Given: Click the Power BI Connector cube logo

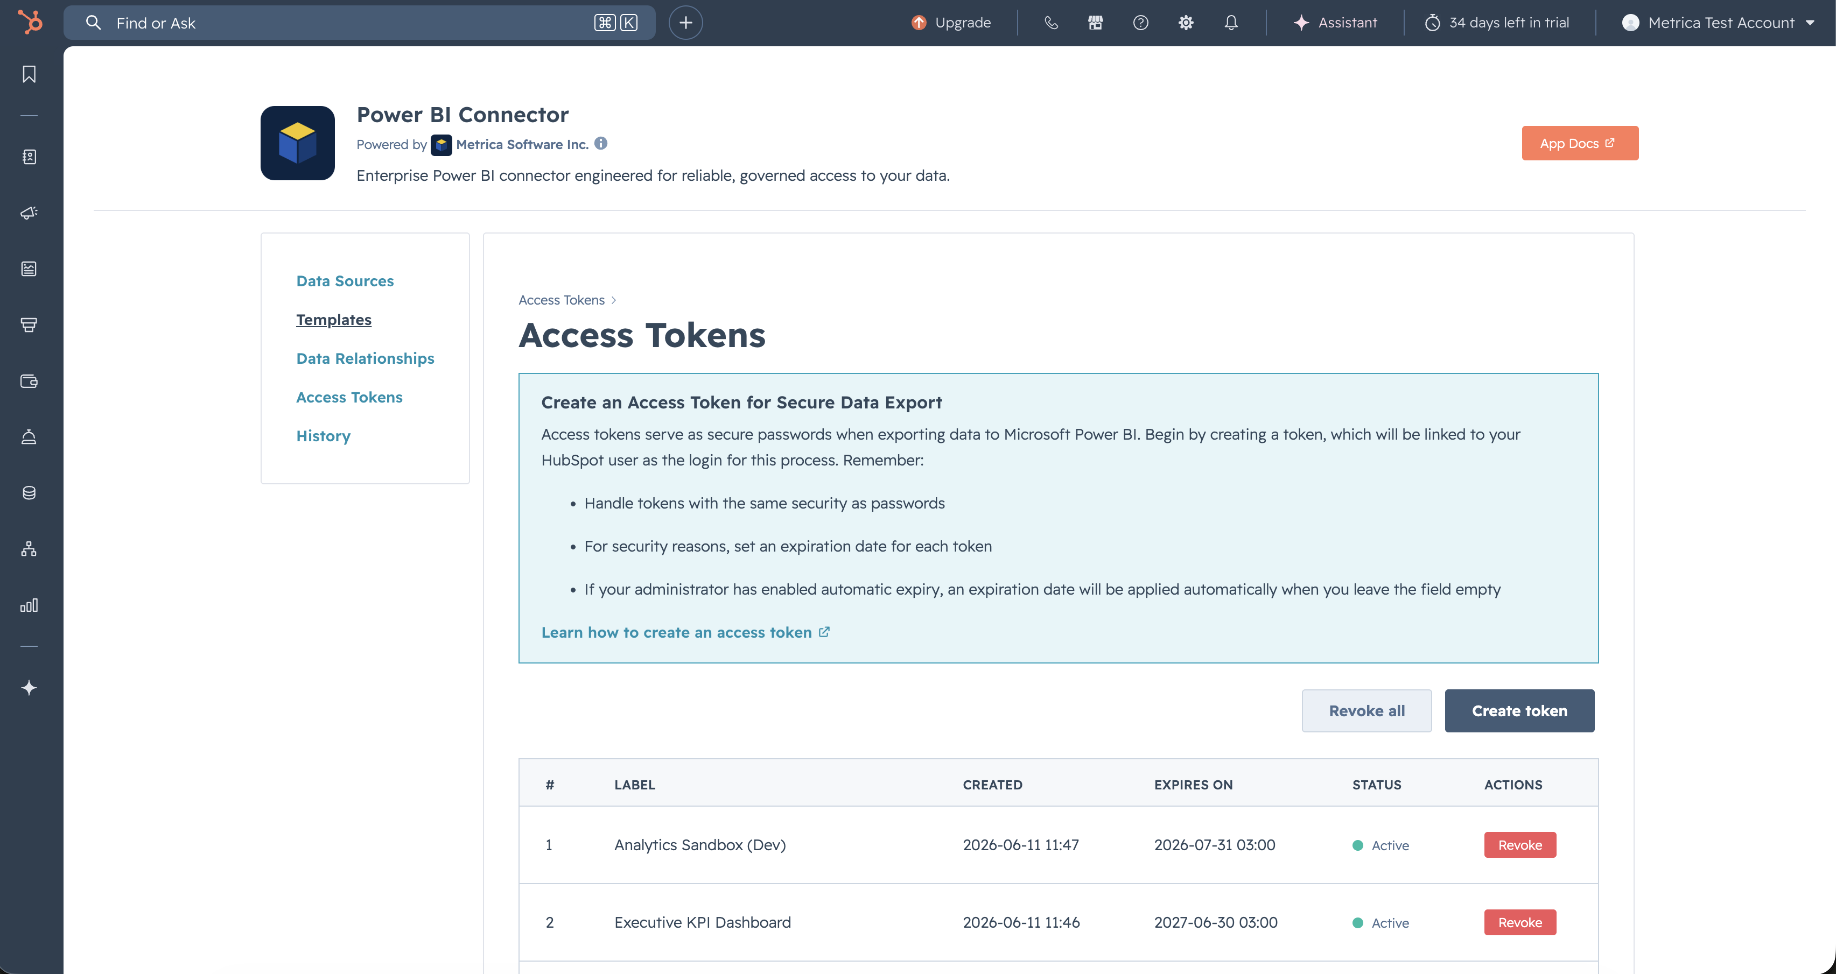Looking at the screenshot, I should point(298,143).
